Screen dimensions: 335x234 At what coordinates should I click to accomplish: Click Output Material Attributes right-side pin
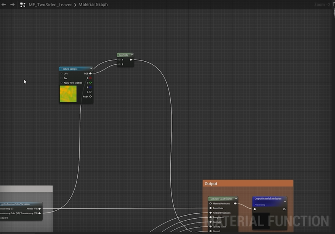[284, 209]
